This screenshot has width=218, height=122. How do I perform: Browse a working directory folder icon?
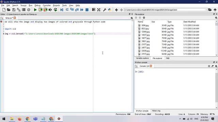(x=210, y=10)
